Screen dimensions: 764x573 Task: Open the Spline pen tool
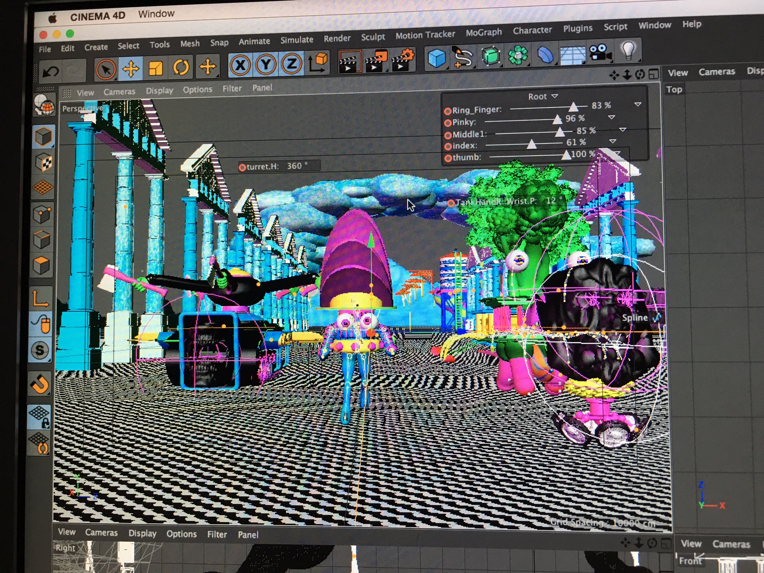click(x=463, y=58)
